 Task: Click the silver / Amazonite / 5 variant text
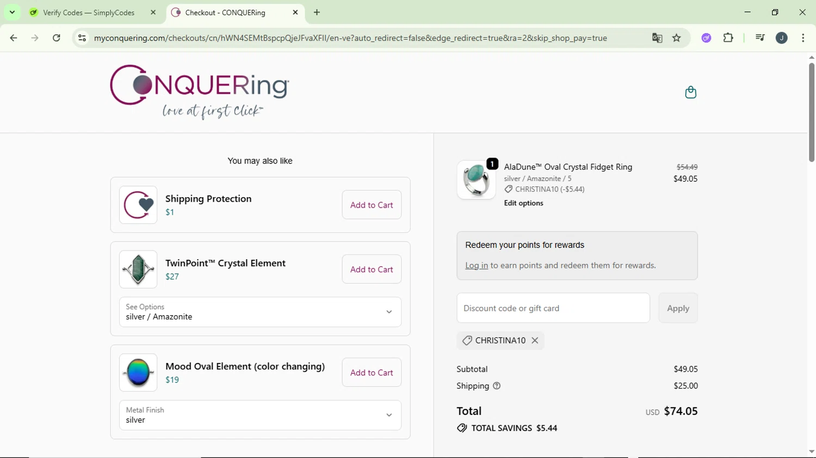coord(537,178)
